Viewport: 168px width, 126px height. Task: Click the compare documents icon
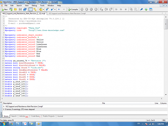(x=131, y=9)
